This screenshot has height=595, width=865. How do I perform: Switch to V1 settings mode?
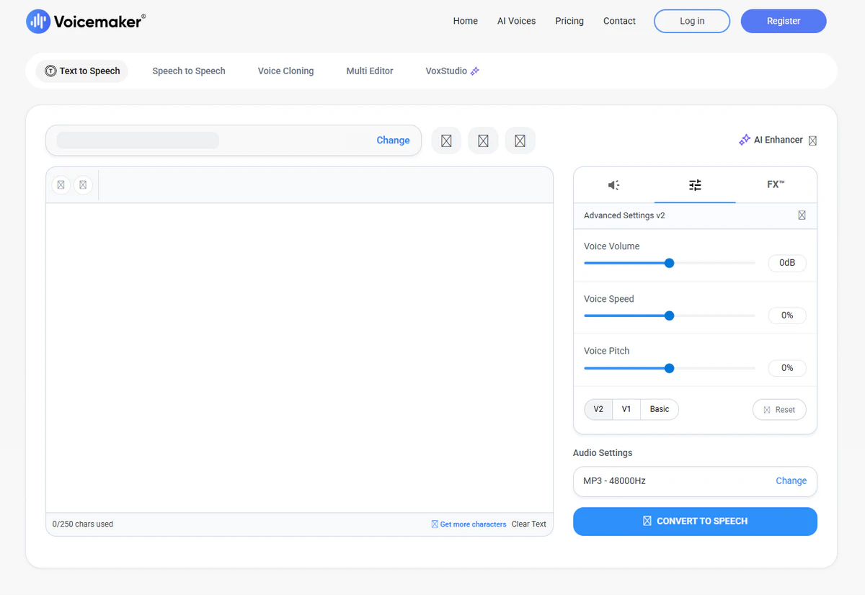coord(626,409)
